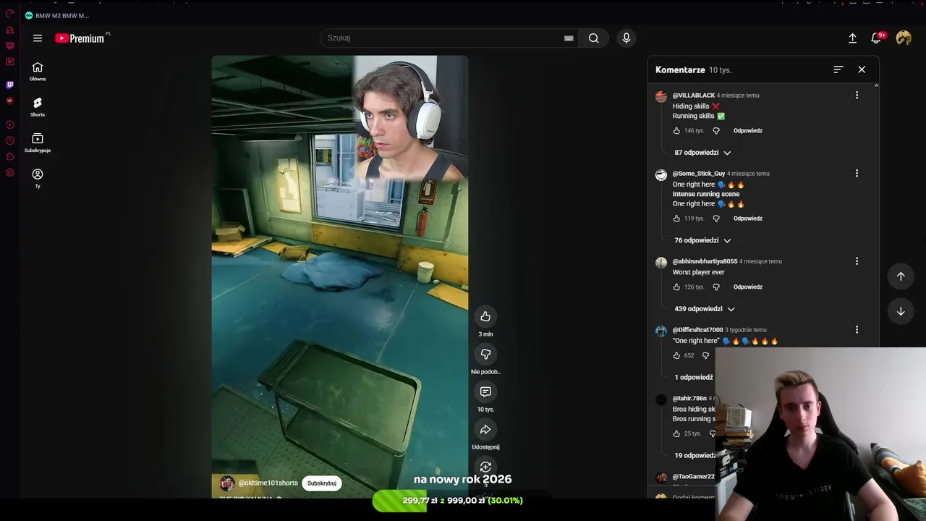Open comments on the Short (10 tys.)
Screen dimensions: 926x521
point(485,391)
